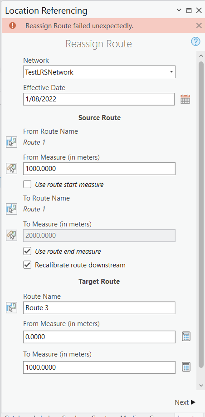Open the Reassign Route help icon
Image resolution: width=205 pixels, height=417 pixels.
tap(196, 41)
